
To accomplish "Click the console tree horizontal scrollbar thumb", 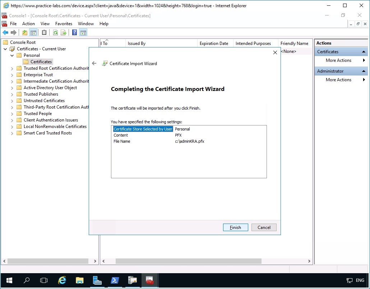I will 48,261.
